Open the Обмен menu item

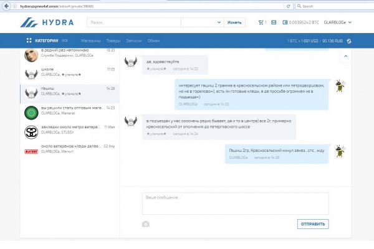[153, 40]
